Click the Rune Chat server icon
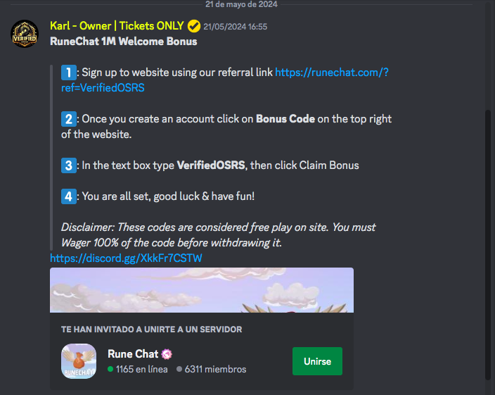Image resolution: width=495 pixels, height=395 pixels. coord(79,361)
